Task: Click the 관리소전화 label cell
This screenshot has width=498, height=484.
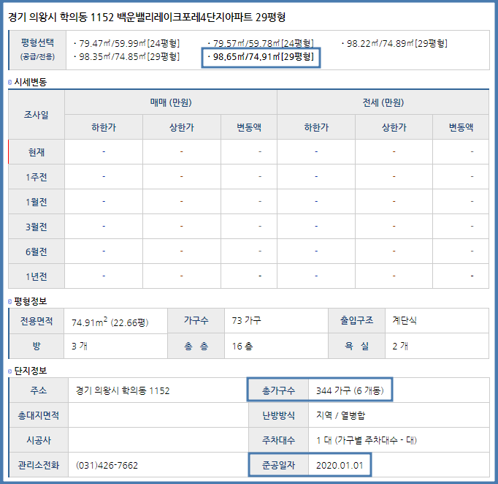Action: pyautogui.click(x=39, y=465)
